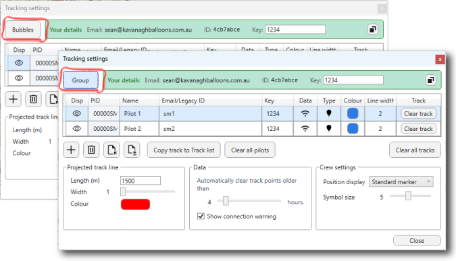Screen dimensions: 456x261
Task: Click the Symbol size slider
Action: pos(410,196)
